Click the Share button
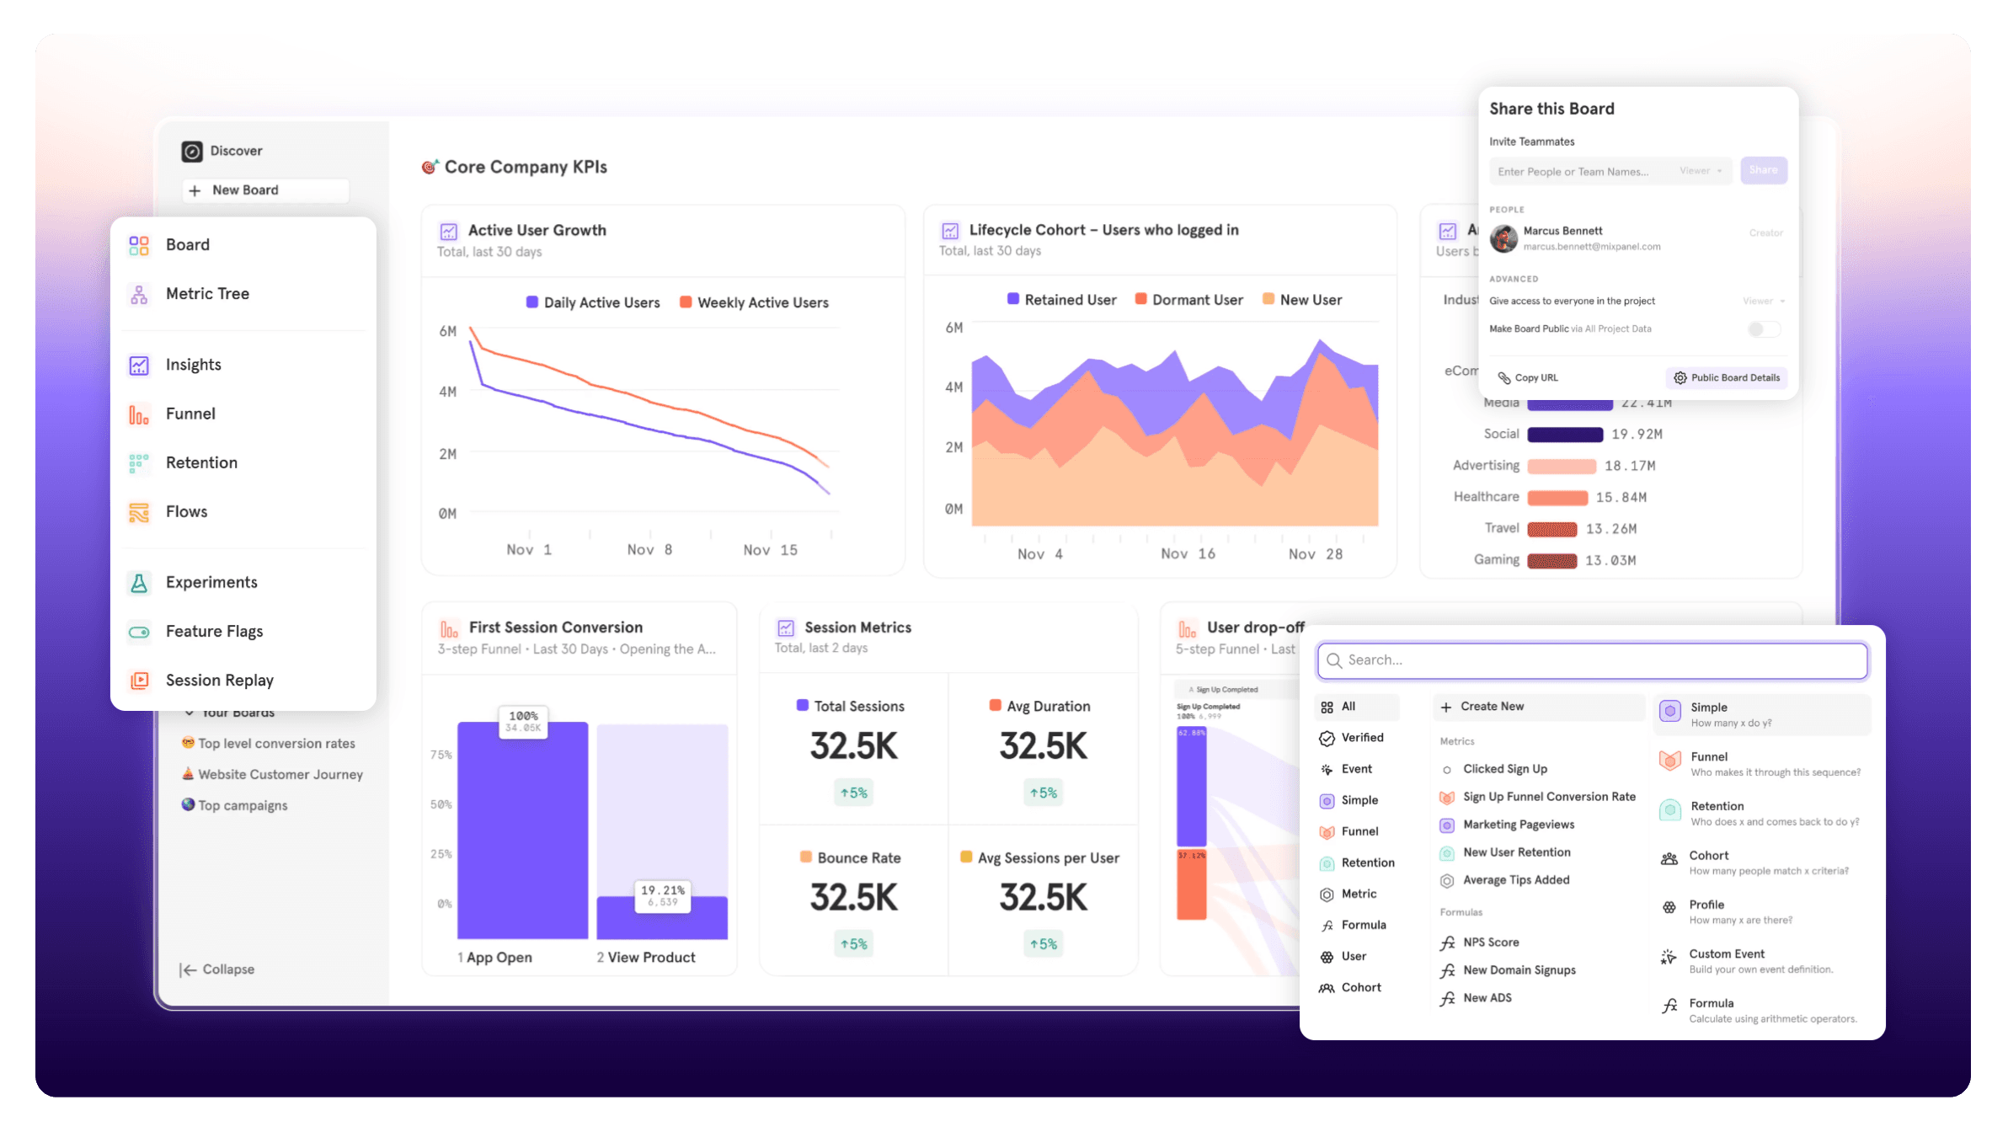Screen dimensions: 2008x1132 click(1763, 170)
